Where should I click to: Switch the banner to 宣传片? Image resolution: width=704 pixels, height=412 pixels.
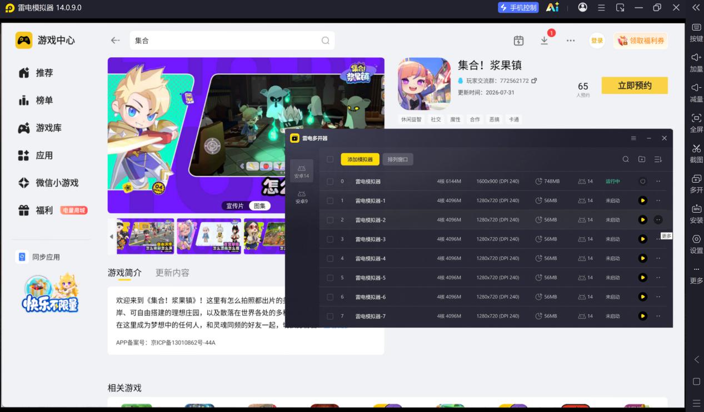(235, 206)
